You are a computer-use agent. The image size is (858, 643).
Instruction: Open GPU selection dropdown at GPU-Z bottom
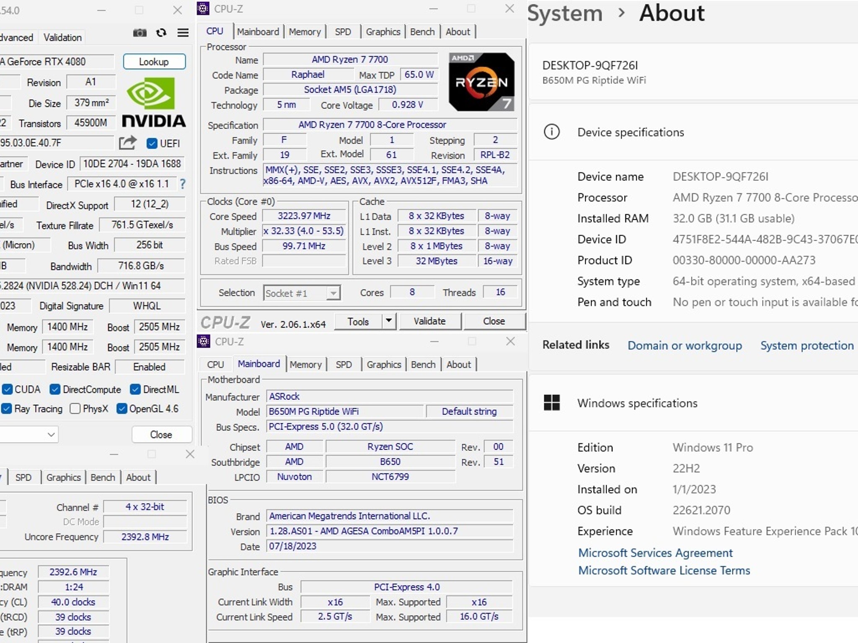point(28,435)
